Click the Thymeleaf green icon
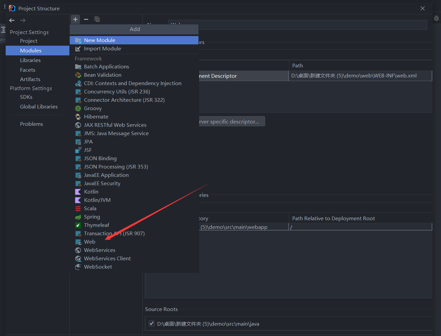This screenshot has width=441, height=336. (78, 225)
